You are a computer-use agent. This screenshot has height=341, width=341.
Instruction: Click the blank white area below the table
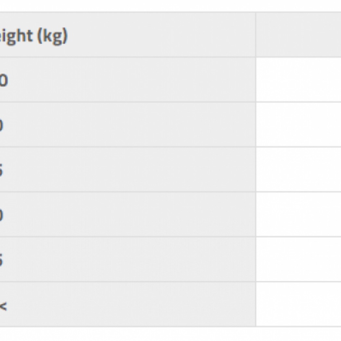pyautogui.click(x=162, y=334)
